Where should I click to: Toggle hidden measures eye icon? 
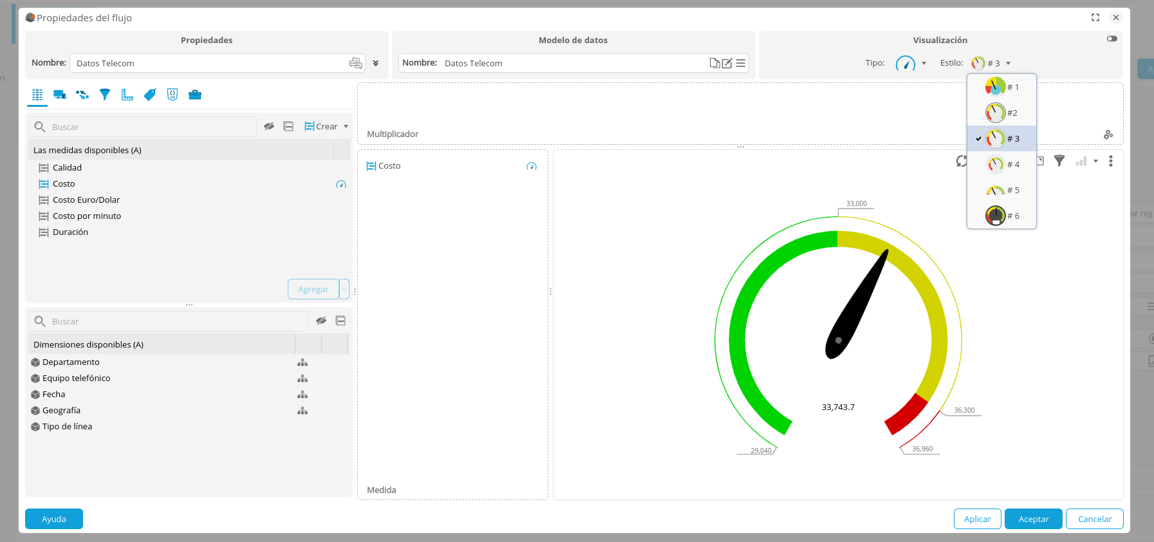pyautogui.click(x=269, y=127)
